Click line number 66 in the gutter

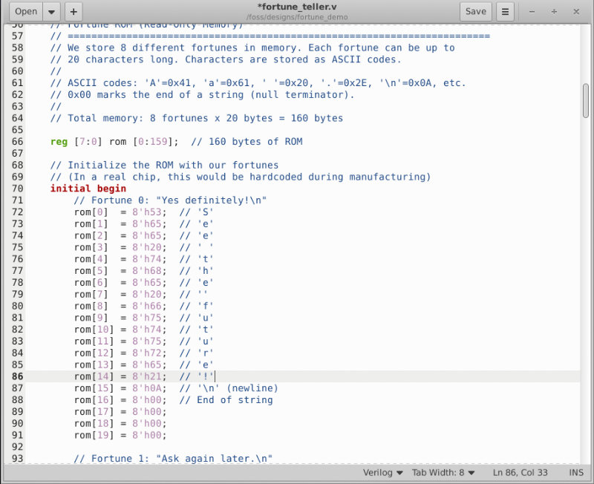16,142
